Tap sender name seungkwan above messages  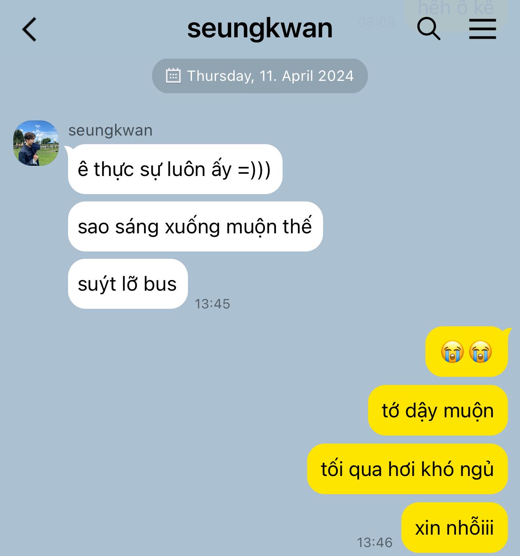coord(110,130)
